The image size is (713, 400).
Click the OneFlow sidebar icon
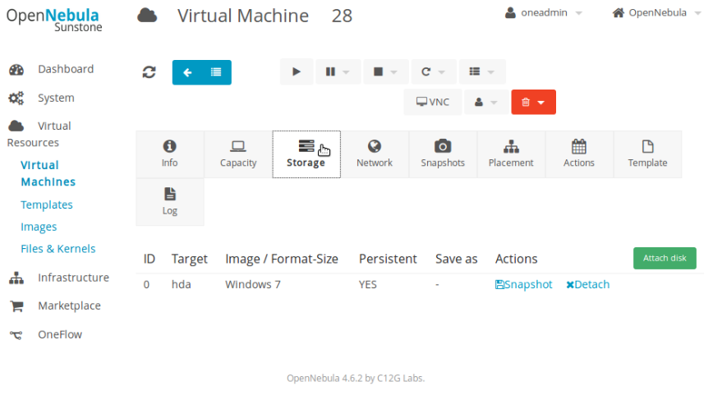tap(16, 335)
